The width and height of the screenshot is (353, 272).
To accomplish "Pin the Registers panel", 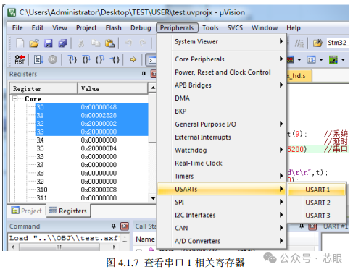I will tap(144, 74).
